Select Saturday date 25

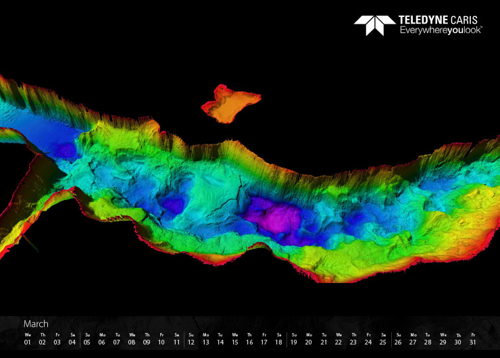pyautogui.click(x=383, y=342)
